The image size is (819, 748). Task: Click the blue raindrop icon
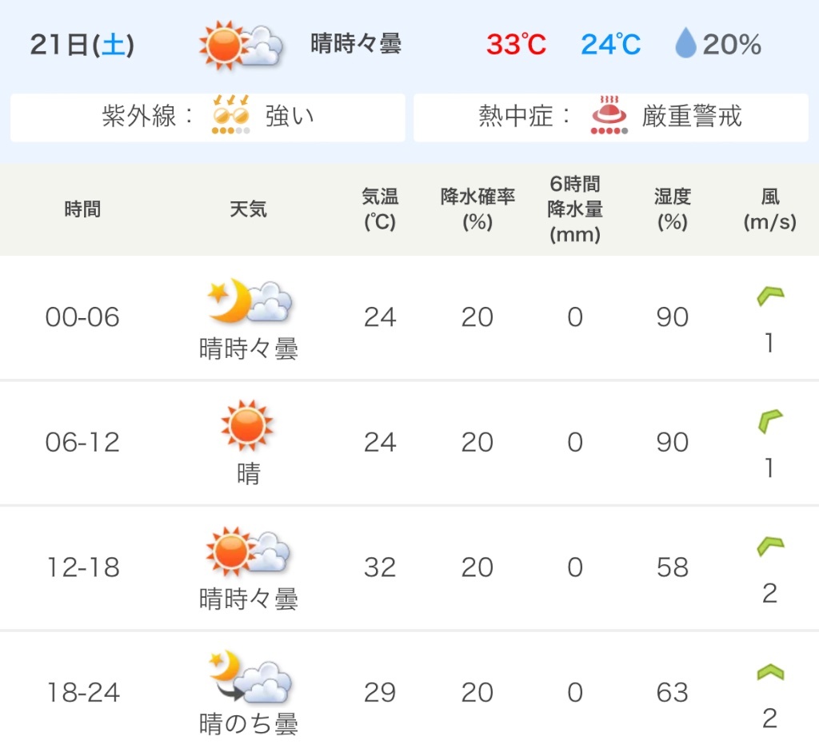coord(685,43)
